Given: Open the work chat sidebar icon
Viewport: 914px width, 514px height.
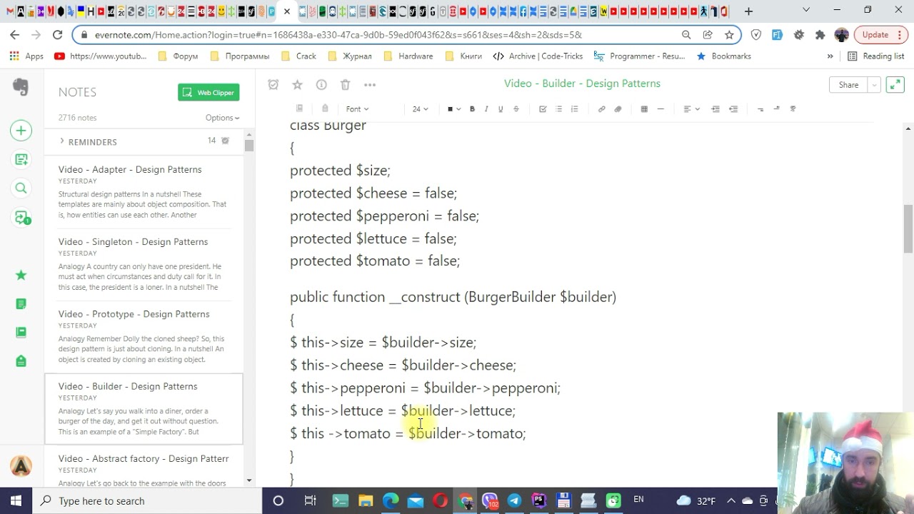Looking at the screenshot, I should point(21,218).
